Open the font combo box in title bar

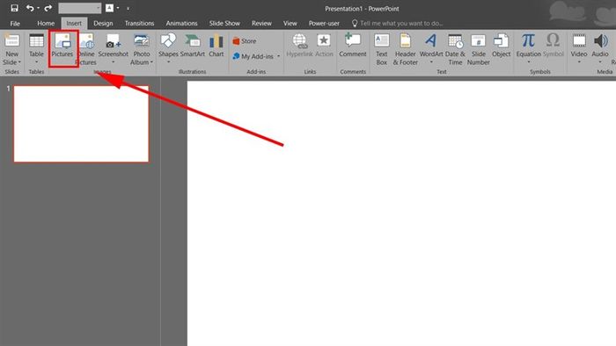point(80,8)
